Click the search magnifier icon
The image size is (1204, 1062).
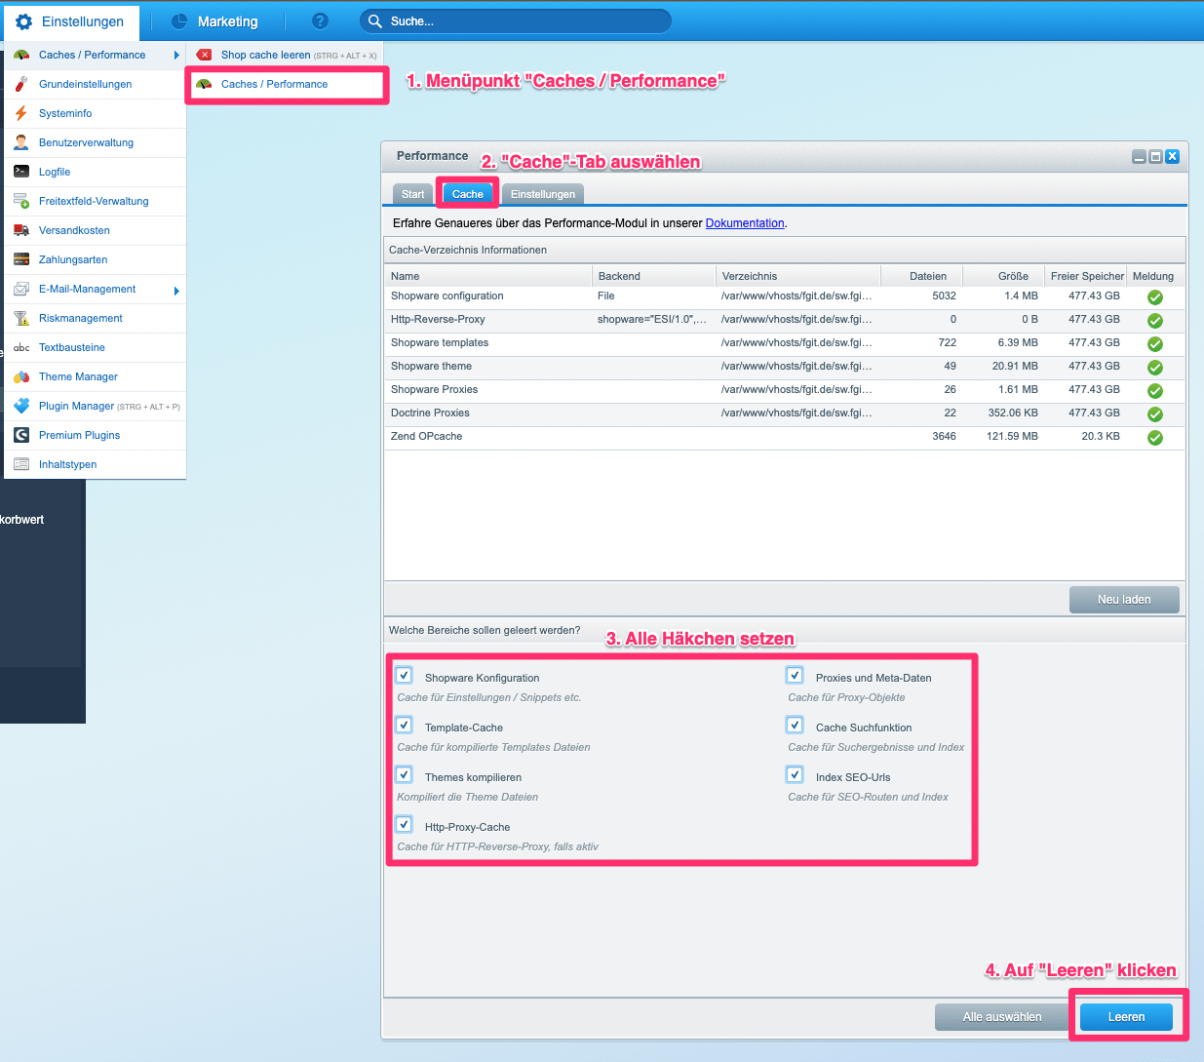pos(375,21)
